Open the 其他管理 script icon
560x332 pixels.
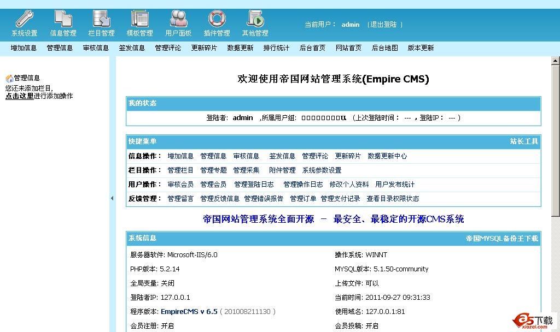coord(255,19)
